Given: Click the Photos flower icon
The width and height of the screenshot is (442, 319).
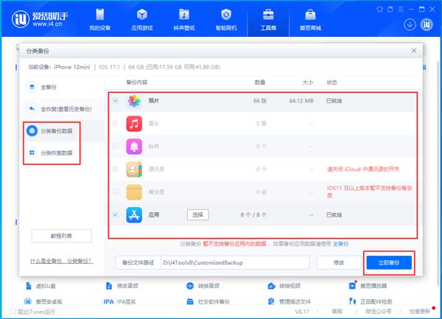Looking at the screenshot, I should point(134,101).
